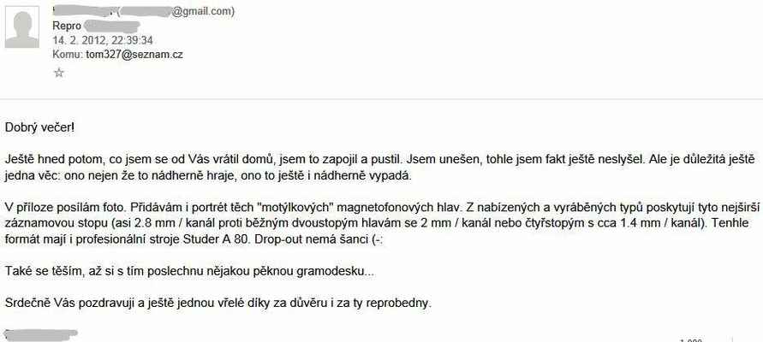Click the paragraph starting Ještě hned potom

click(380, 167)
